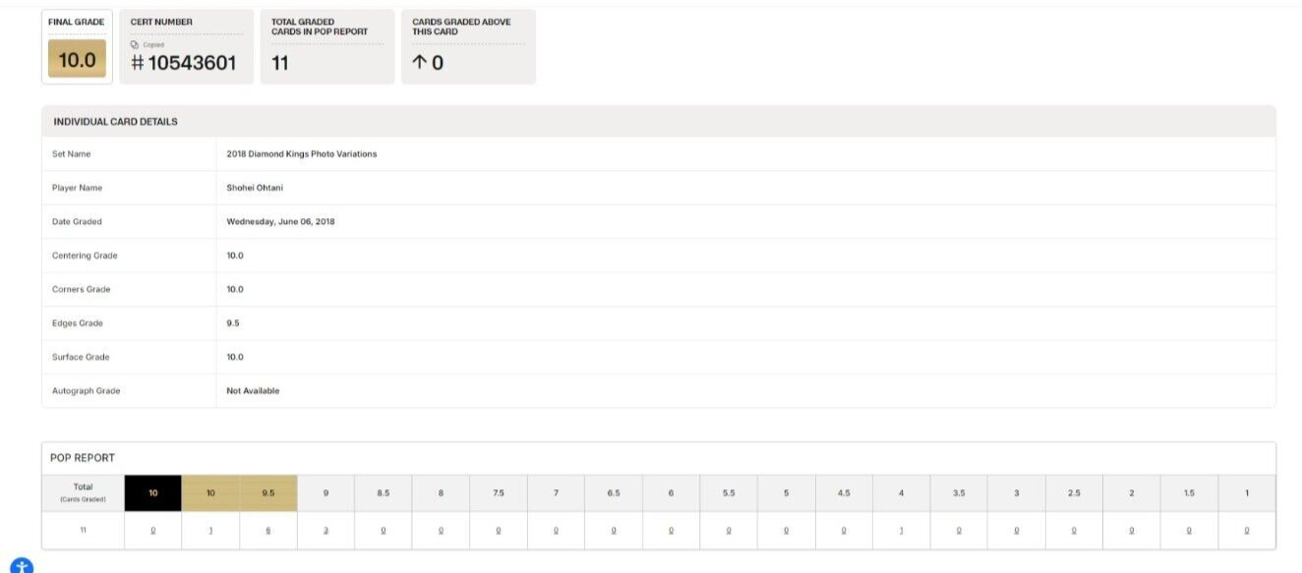Click pop count link under grade 1
This screenshot has width=1302, height=573.
click(x=1247, y=530)
